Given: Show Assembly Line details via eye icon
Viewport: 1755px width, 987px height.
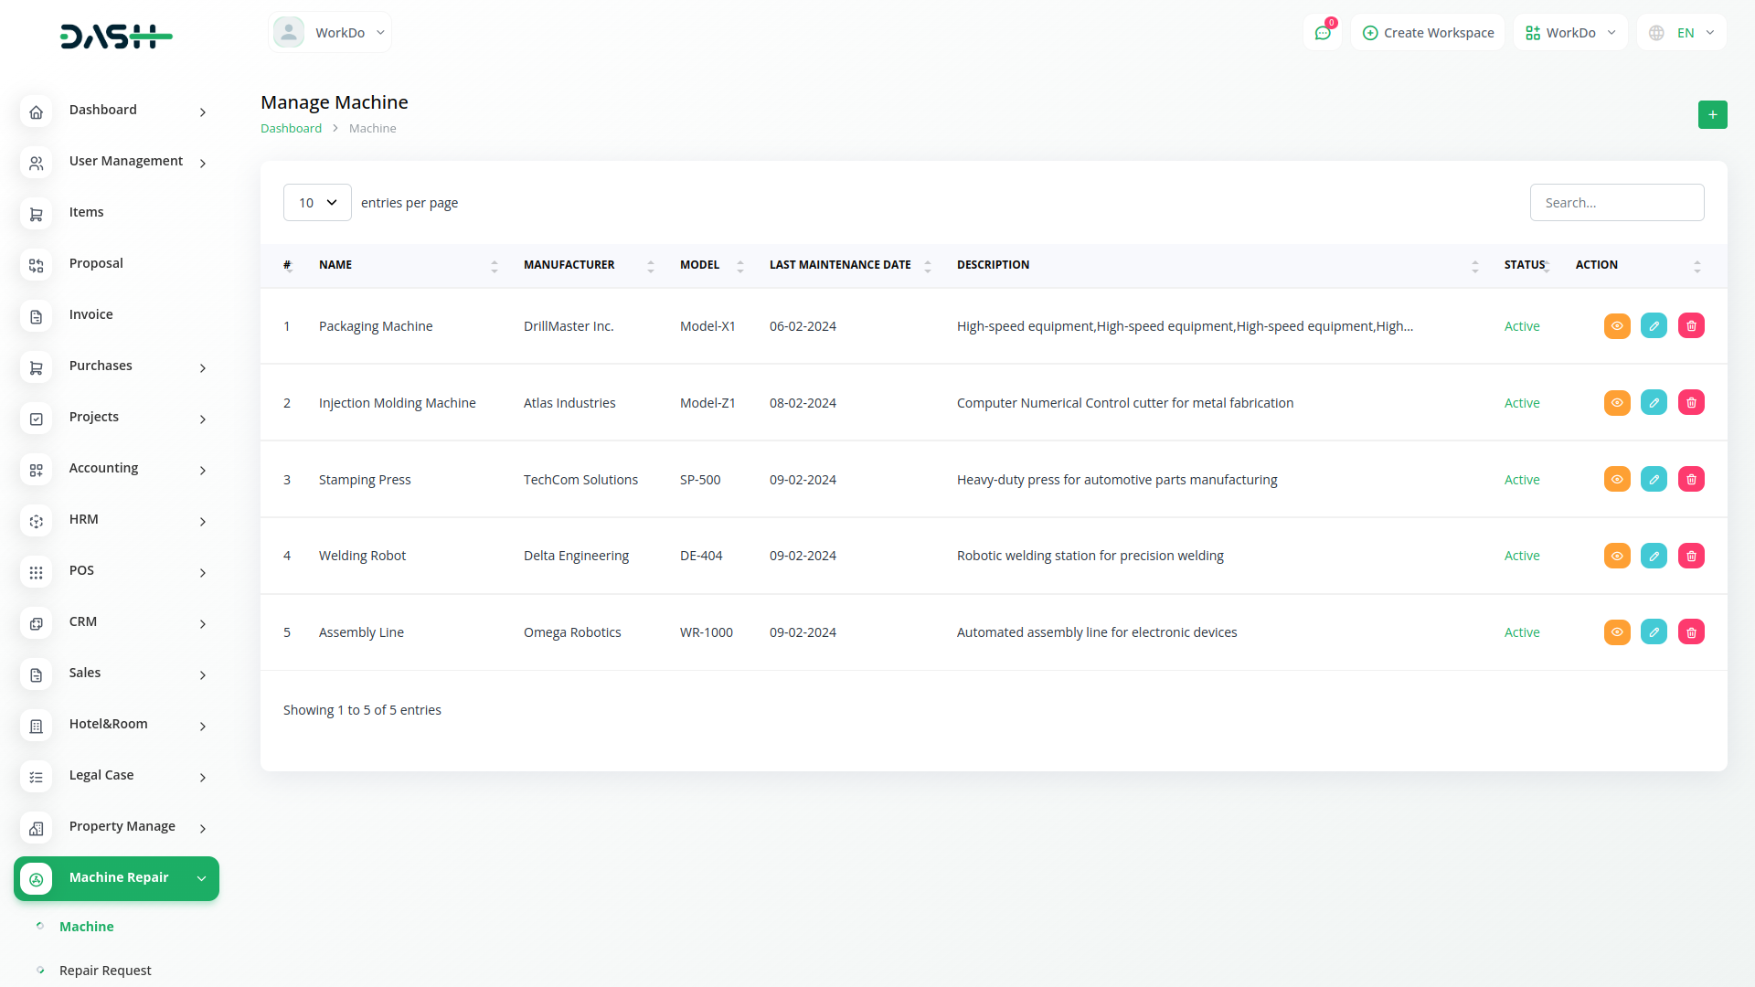Looking at the screenshot, I should (x=1616, y=632).
